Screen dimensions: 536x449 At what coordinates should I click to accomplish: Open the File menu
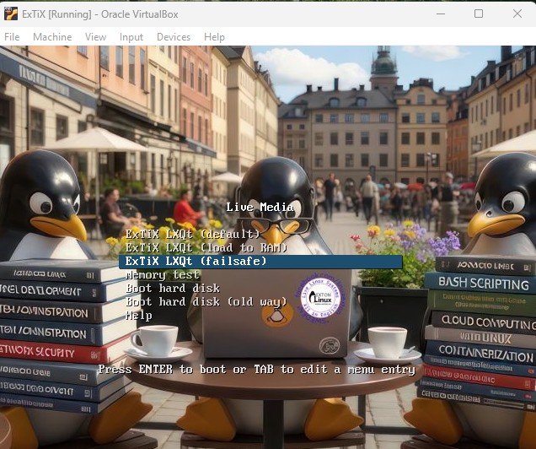click(x=12, y=37)
